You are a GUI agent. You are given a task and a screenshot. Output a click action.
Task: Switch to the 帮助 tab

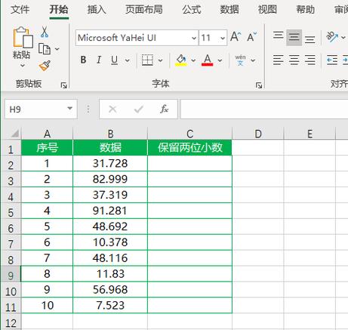click(305, 10)
